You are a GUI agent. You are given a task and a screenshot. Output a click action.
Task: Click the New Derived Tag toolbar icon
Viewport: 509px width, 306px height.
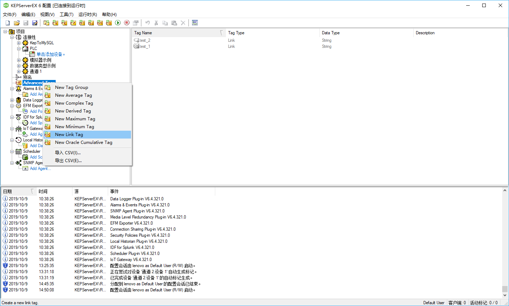(73, 22)
